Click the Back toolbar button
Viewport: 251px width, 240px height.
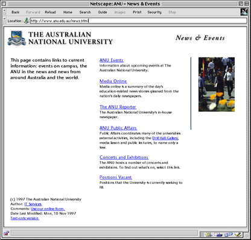point(16,12)
